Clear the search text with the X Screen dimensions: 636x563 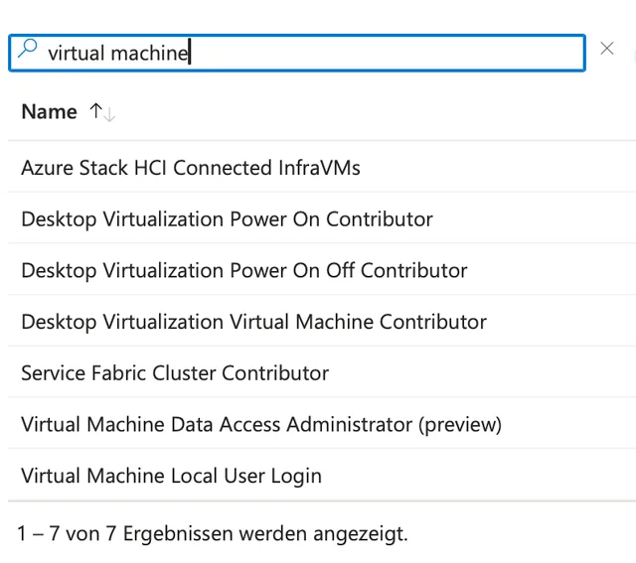607,49
